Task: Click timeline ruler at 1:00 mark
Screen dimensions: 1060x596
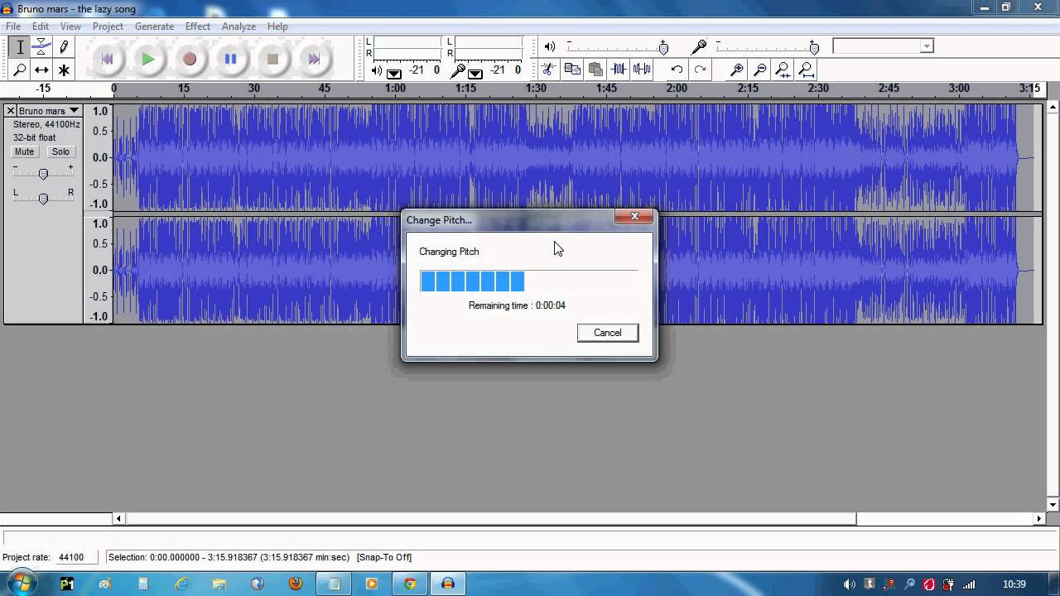Action: tap(395, 88)
